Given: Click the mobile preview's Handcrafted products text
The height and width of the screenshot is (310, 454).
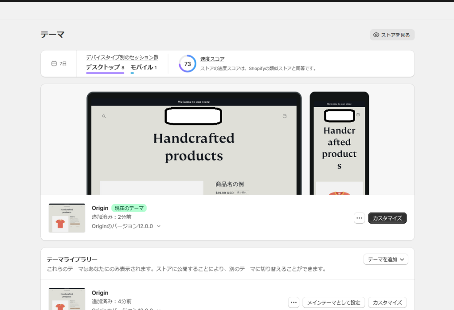Looking at the screenshot, I should (339, 148).
